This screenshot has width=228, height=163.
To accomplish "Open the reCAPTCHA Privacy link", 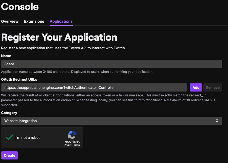I will click(68, 145).
